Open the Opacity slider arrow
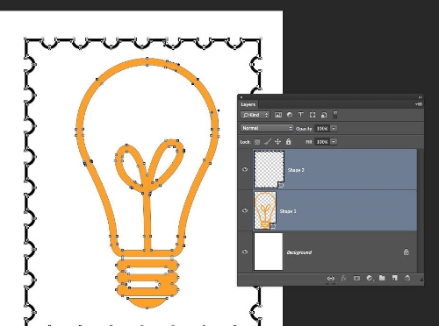This screenshot has height=326, width=439. point(334,129)
